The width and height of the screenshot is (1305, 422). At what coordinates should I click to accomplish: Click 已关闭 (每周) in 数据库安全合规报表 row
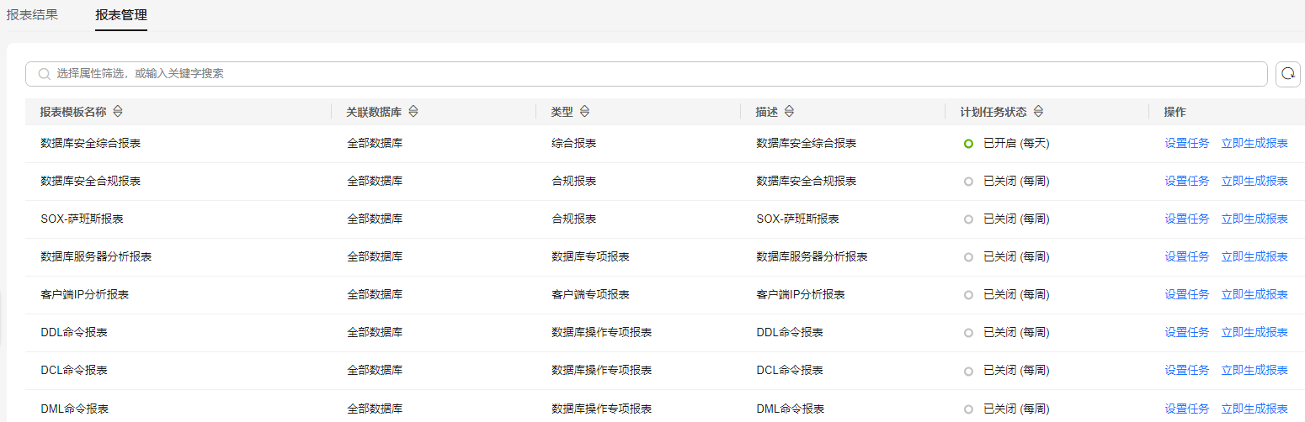(1016, 181)
